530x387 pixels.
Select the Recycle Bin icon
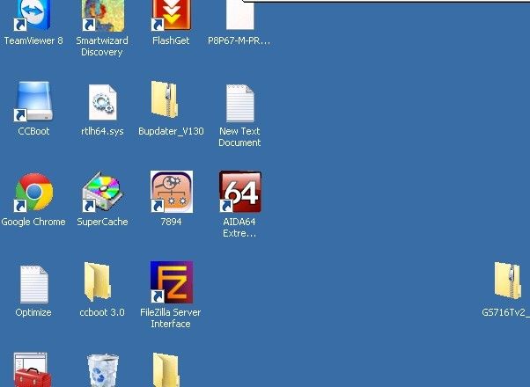click(103, 370)
